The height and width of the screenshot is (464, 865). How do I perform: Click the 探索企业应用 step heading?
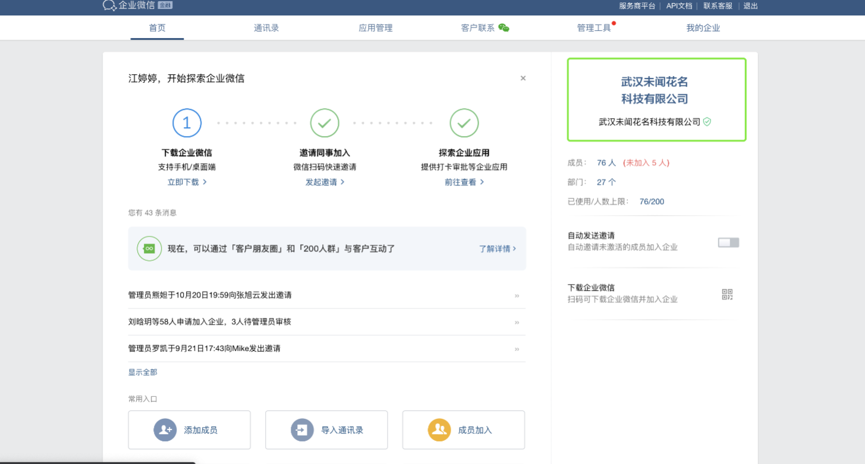pos(464,153)
